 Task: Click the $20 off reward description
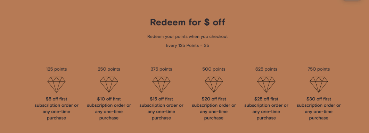(x=214, y=108)
